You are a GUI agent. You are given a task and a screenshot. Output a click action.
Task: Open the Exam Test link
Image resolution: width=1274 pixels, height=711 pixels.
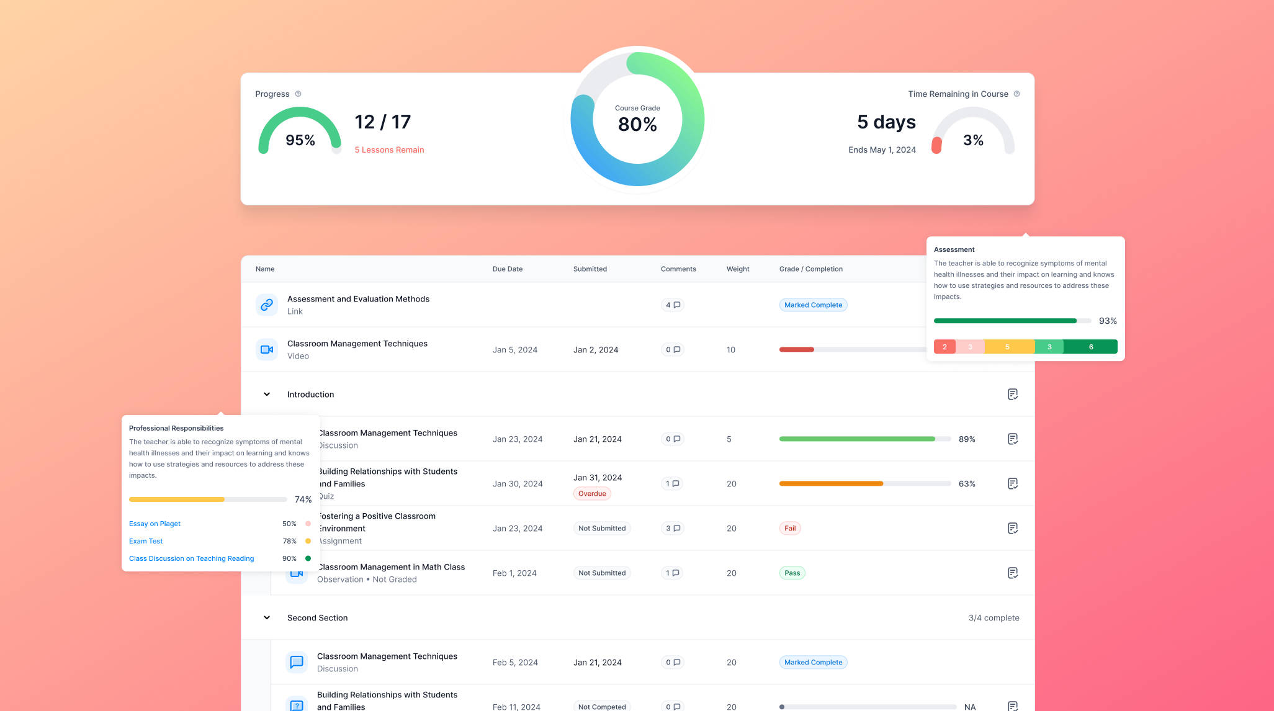point(146,541)
